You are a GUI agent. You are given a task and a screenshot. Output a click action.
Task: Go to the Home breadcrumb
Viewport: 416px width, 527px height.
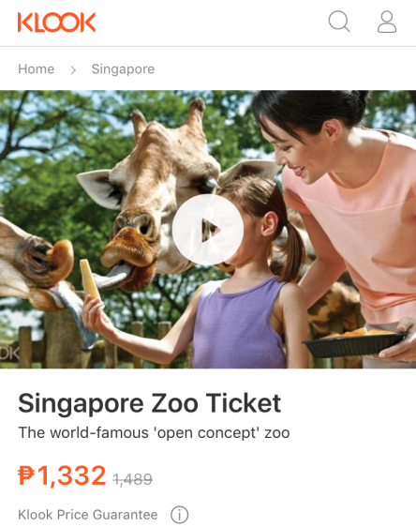pyautogui.click(x=36, y=68)
